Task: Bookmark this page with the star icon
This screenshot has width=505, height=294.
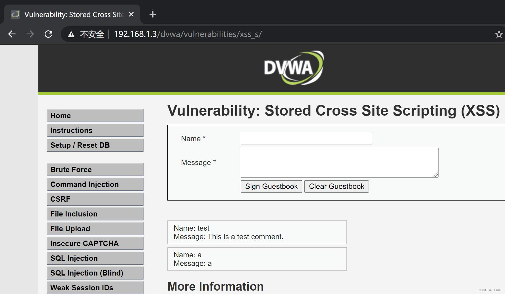Action: [499, 34]
